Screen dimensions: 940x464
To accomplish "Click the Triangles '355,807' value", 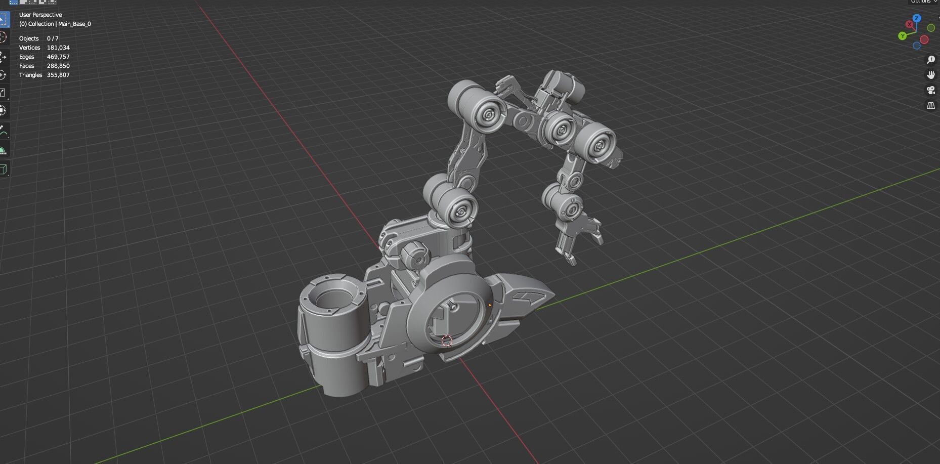I will pos(58,75).
